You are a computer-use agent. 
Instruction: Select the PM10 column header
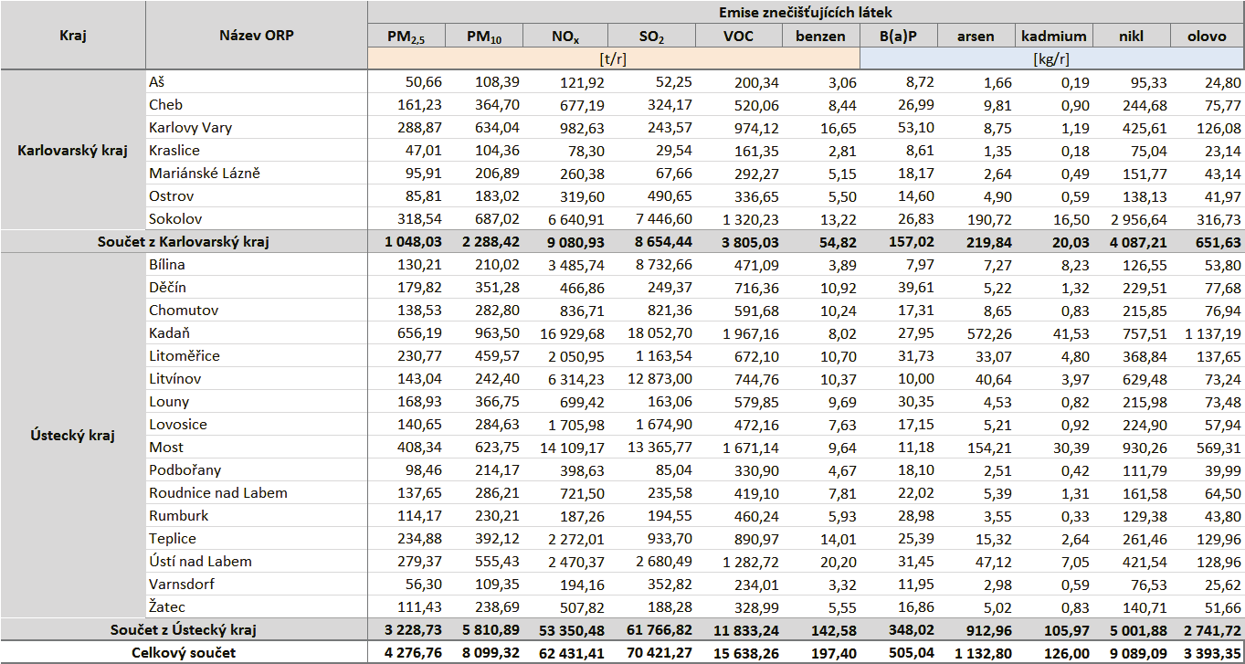tap(485, 37)
